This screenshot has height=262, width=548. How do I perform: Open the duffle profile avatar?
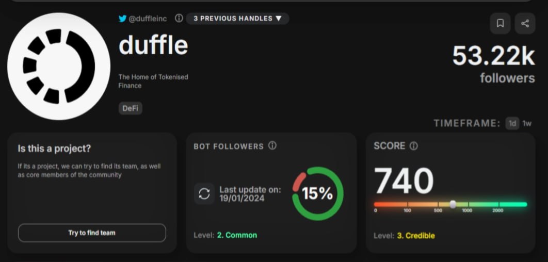point(59,67)
